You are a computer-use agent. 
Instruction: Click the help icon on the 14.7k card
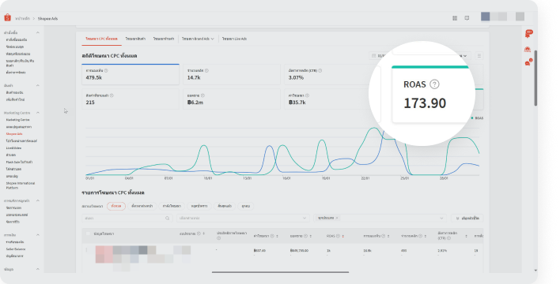(x=206, y=70)
